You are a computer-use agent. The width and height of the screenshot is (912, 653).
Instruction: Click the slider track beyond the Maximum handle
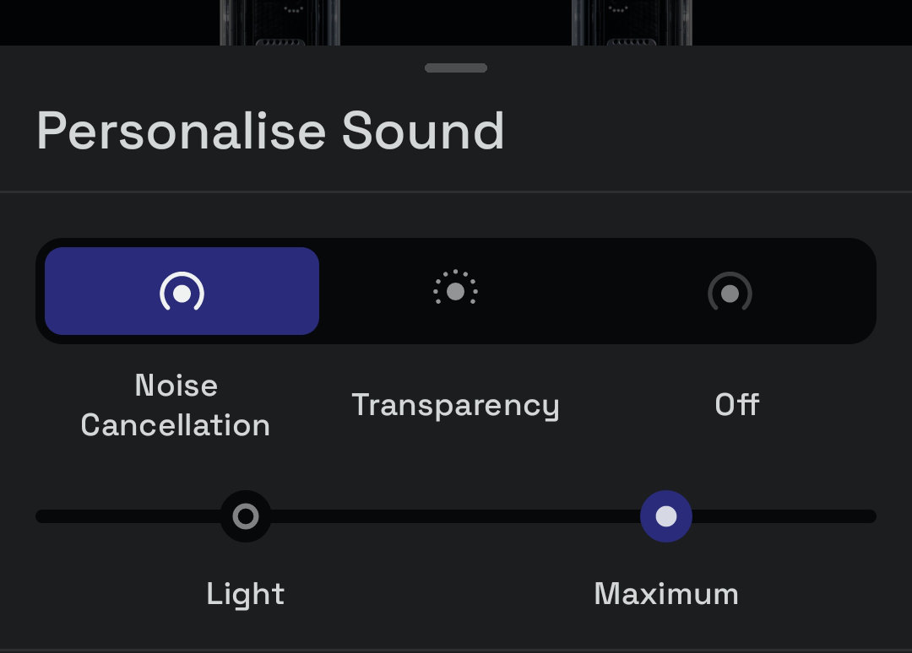point(784,515)
